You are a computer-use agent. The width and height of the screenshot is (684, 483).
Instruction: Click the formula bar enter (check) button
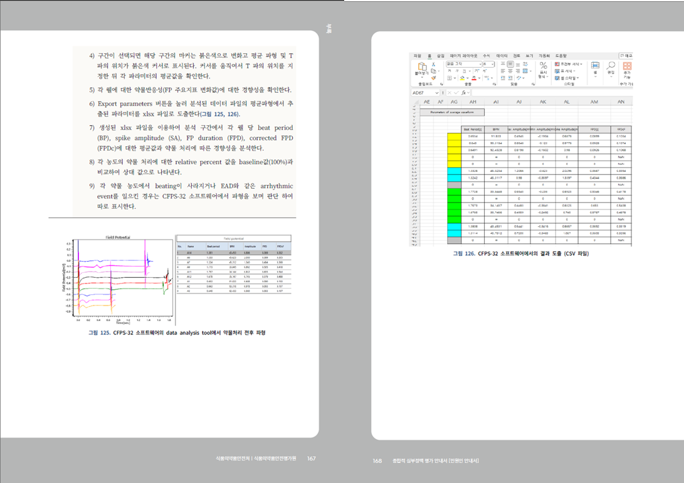456,93
